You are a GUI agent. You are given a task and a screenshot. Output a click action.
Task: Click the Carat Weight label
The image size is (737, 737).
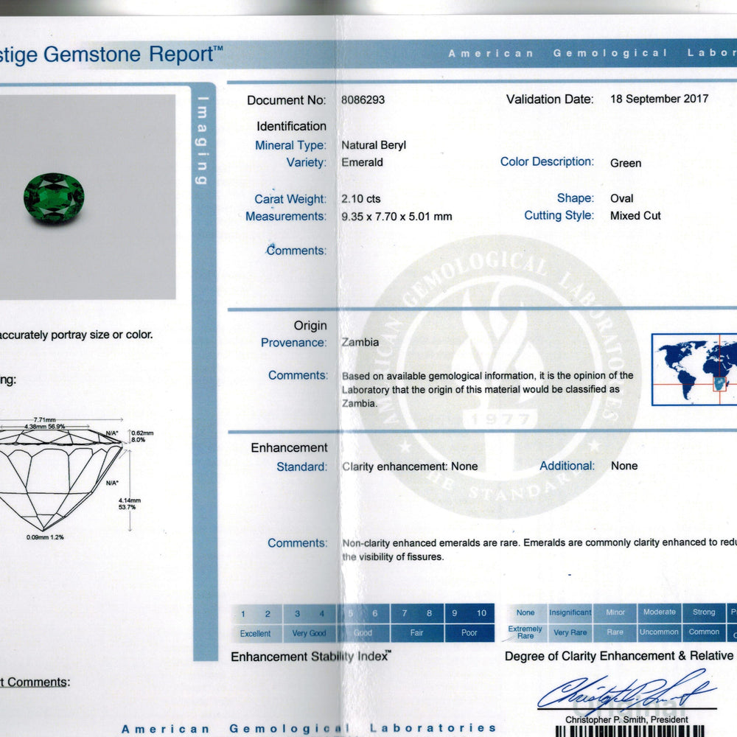[290, 199]
